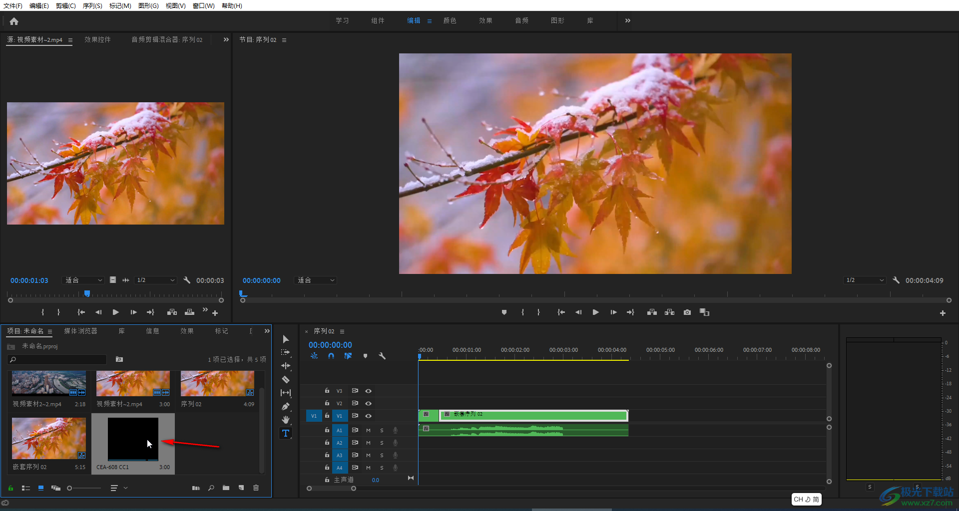959x511 pixels.
Task: Click 00:00:00:00 timeline timecode
Action: (x=330, y=345)
